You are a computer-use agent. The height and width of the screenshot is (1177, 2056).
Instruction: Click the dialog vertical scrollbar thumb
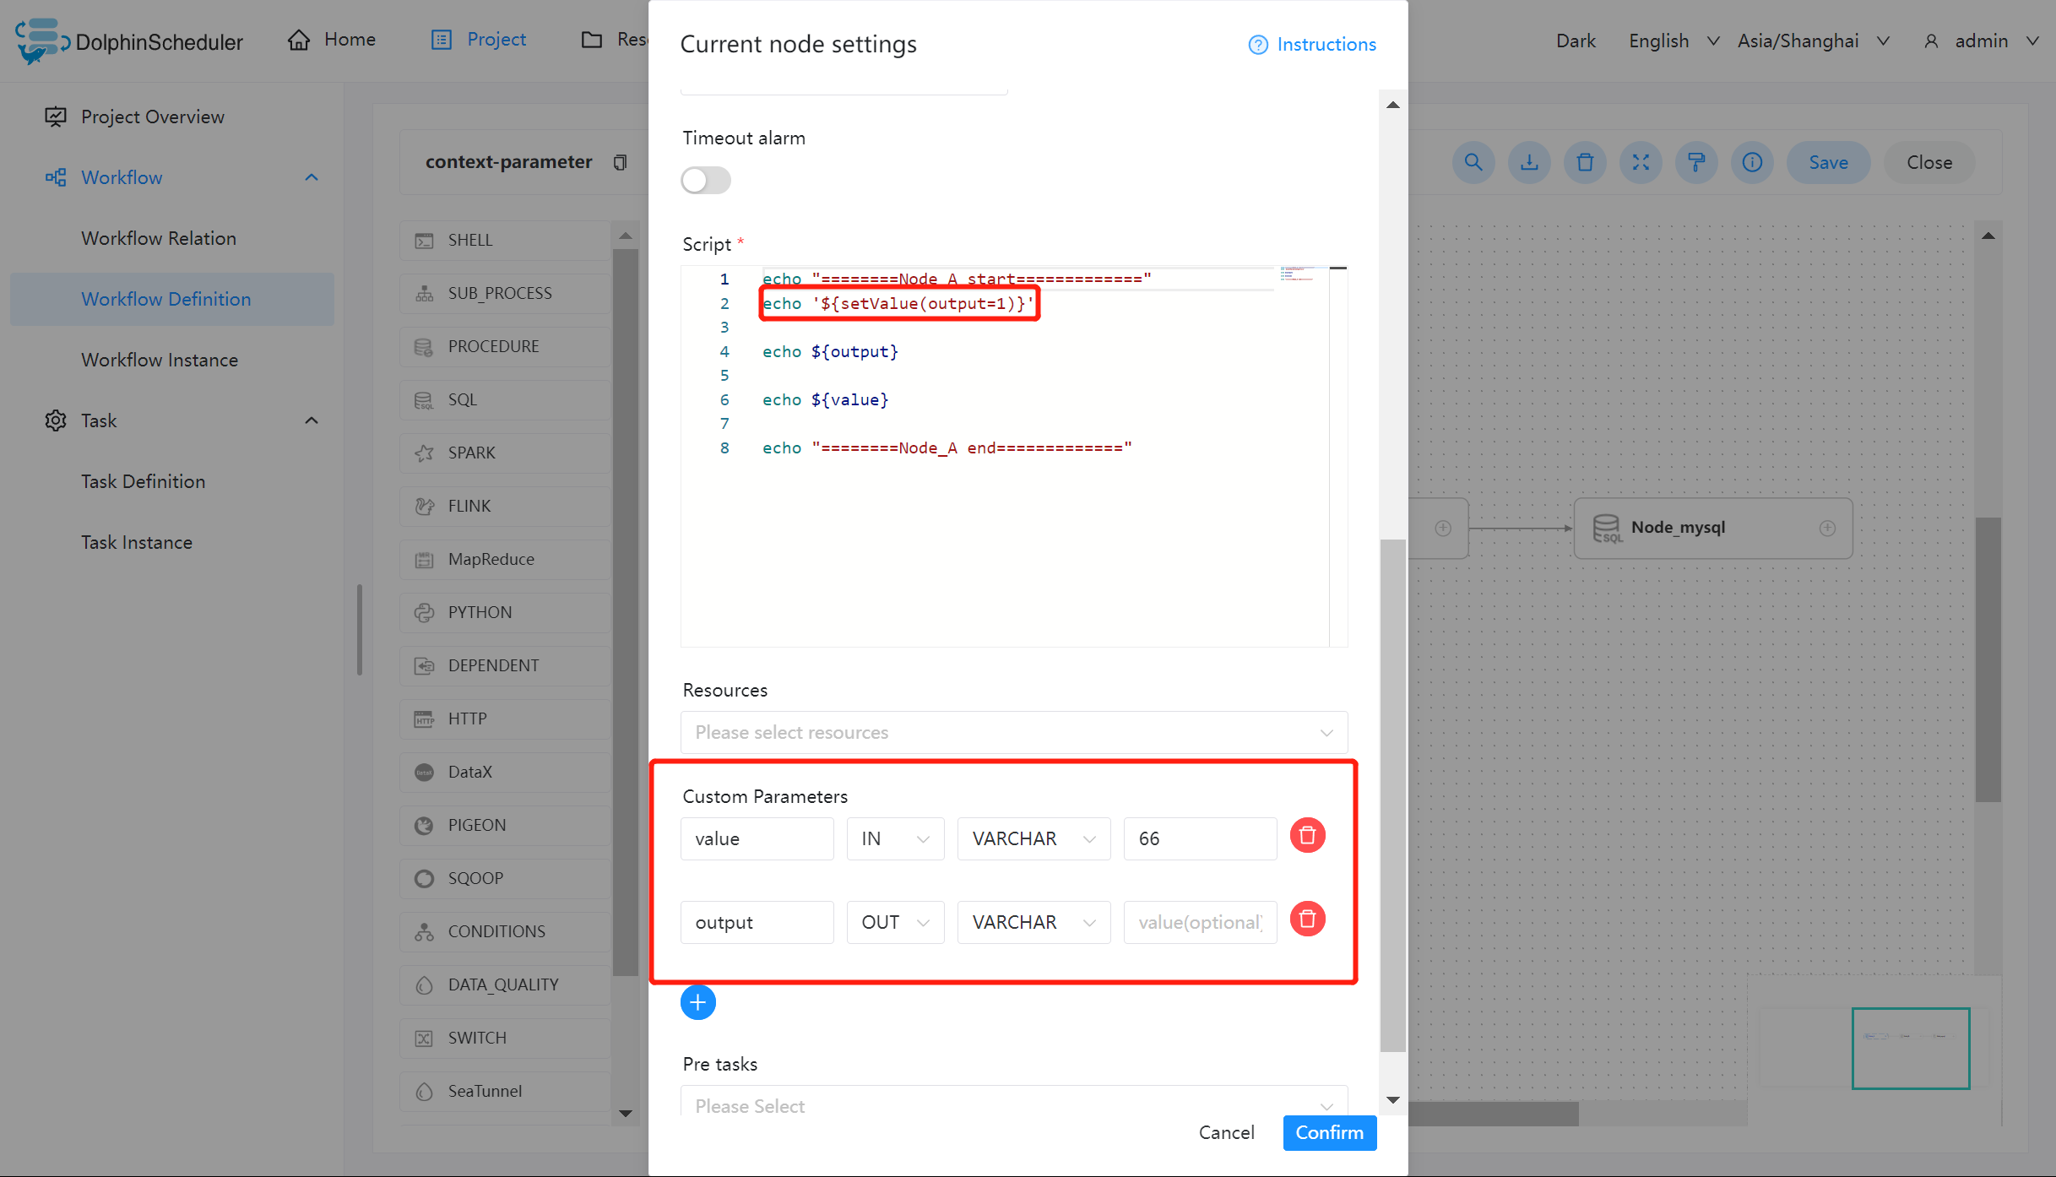[1392, 794]
